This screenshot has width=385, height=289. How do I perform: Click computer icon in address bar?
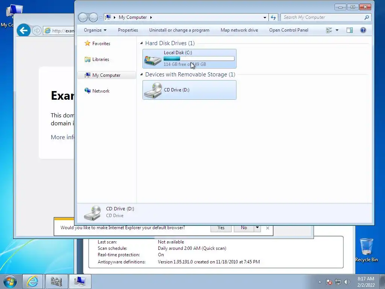point(108,17)
